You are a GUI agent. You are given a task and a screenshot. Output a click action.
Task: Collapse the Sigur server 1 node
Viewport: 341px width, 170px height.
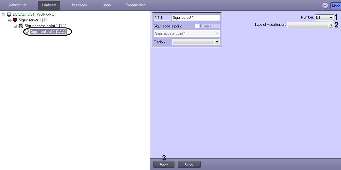coord(9,20)
